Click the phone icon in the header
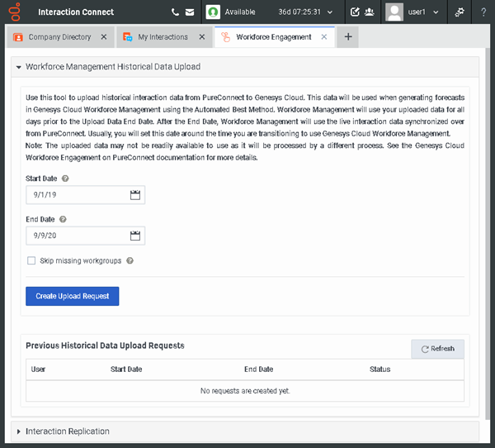The width and height of the screenshot is (495, 448). coord(175,12)
